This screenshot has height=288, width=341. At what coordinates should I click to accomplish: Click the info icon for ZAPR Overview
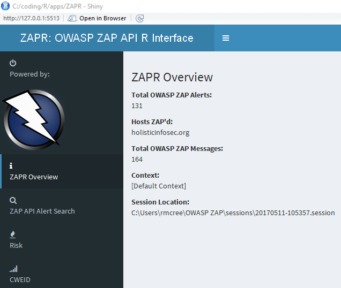coord(11,166)
